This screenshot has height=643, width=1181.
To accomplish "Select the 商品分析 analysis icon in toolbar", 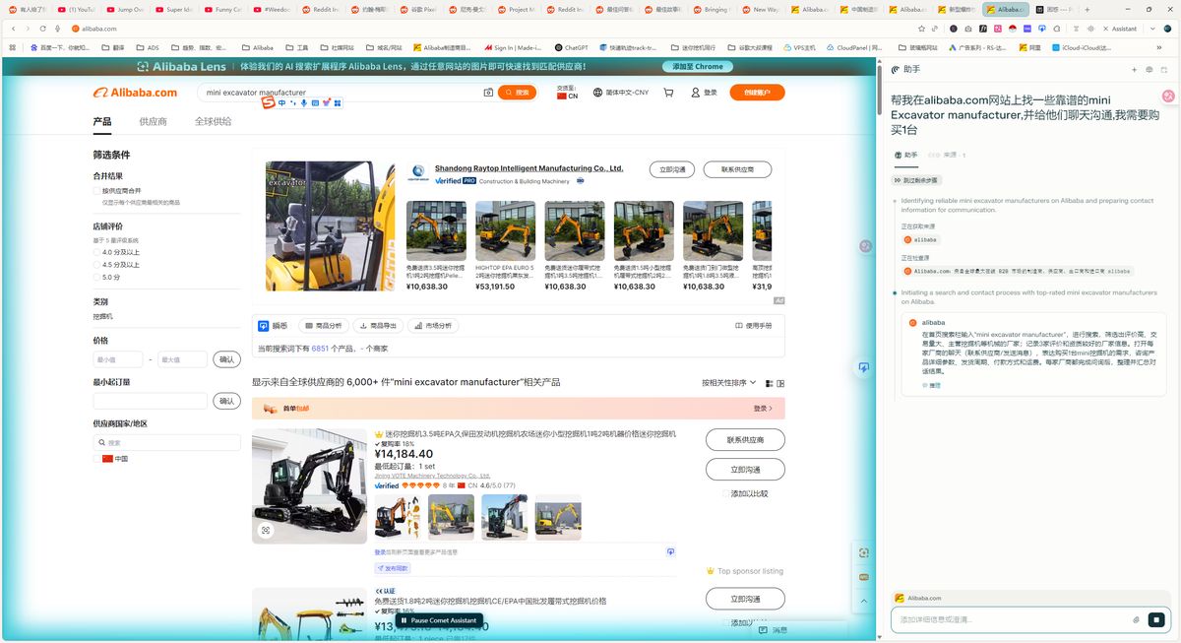I will 324,325.
